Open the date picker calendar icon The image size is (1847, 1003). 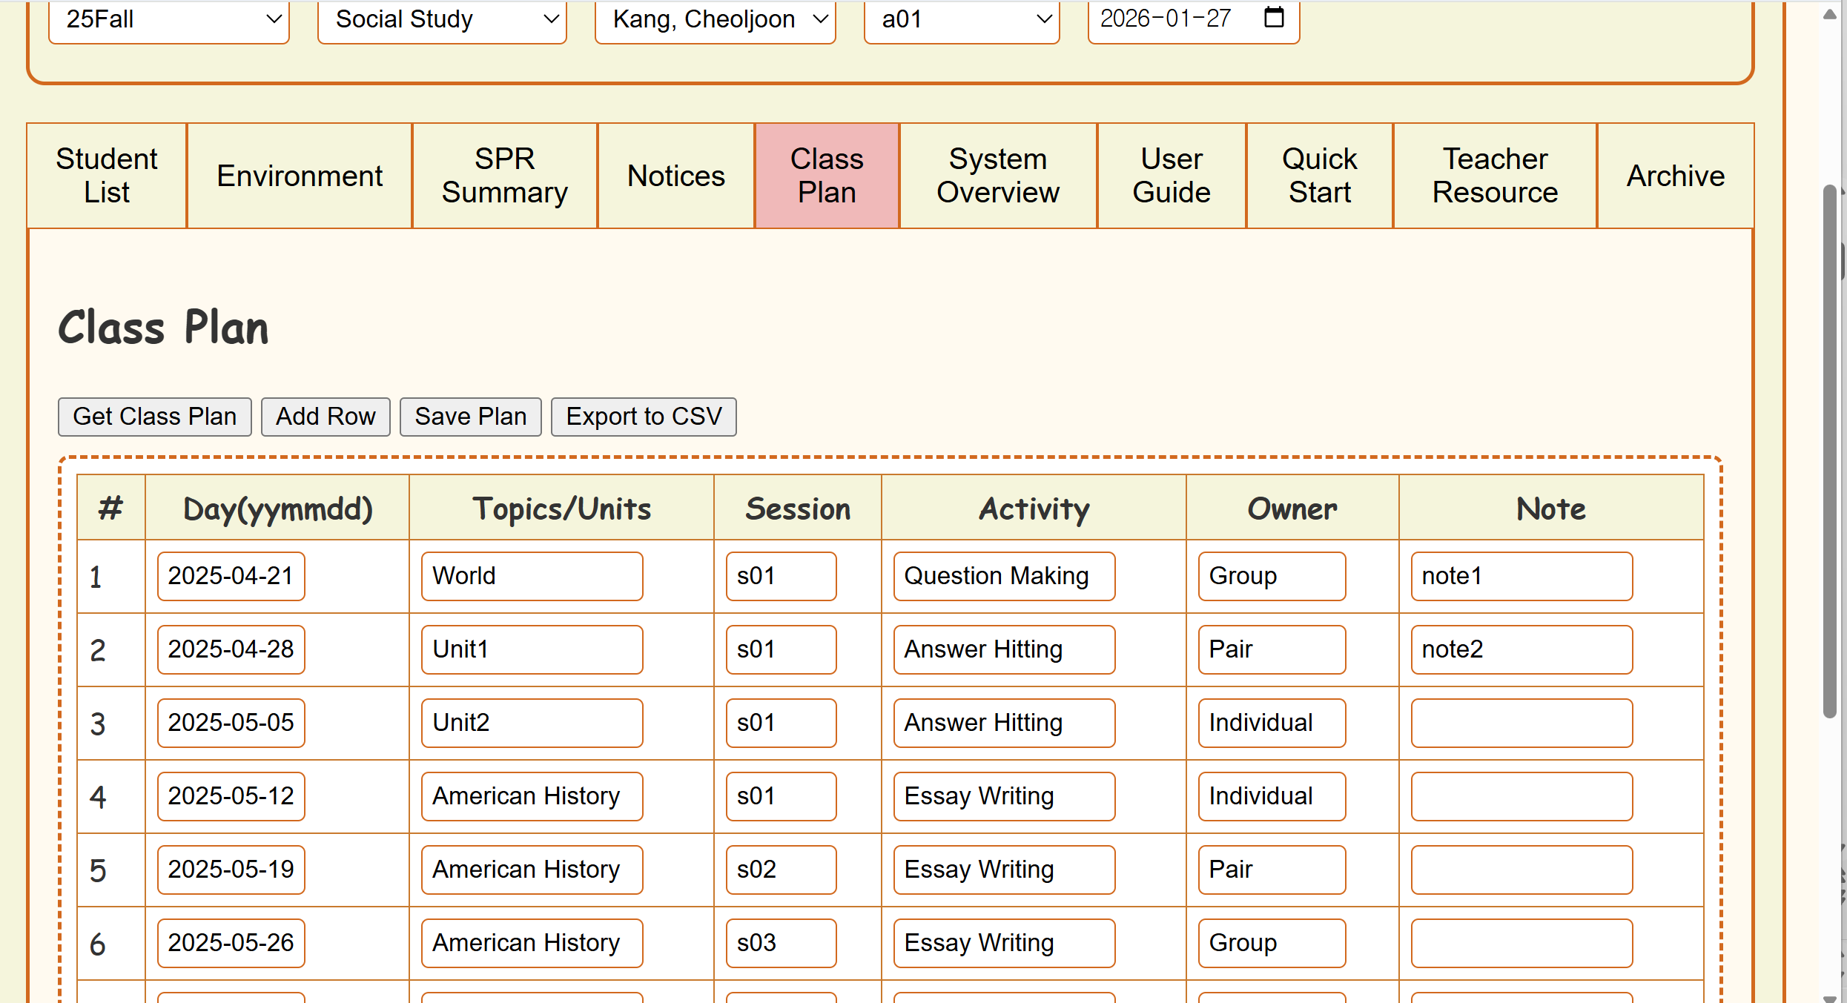[x=1273, y=17]
